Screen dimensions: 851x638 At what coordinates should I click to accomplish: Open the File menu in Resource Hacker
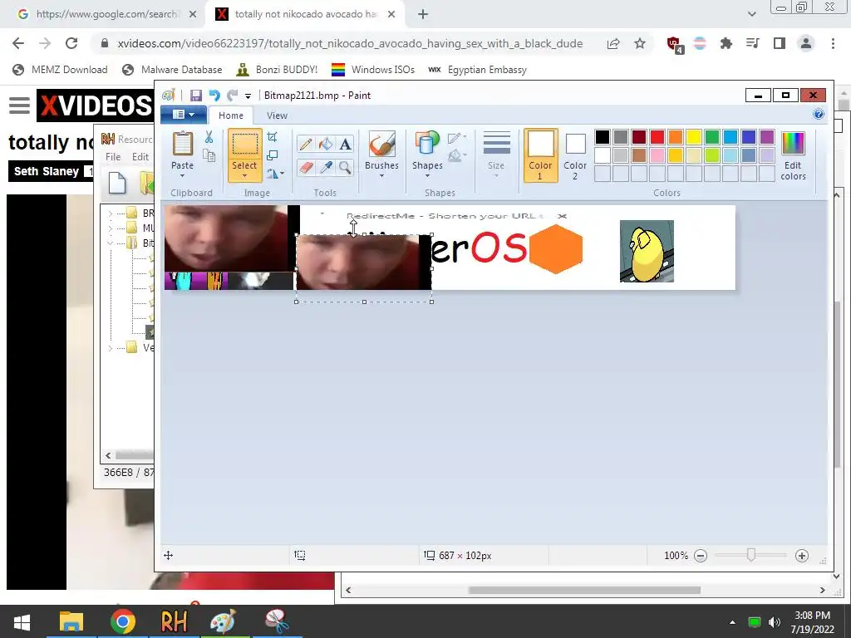113,157
